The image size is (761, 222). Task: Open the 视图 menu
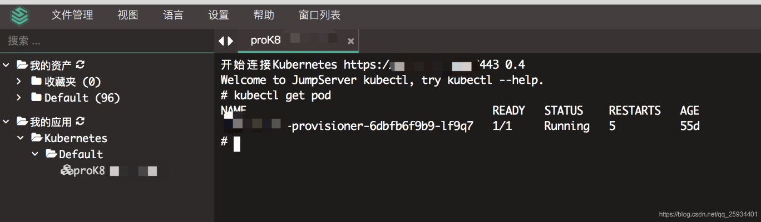[x=128, y=16]
